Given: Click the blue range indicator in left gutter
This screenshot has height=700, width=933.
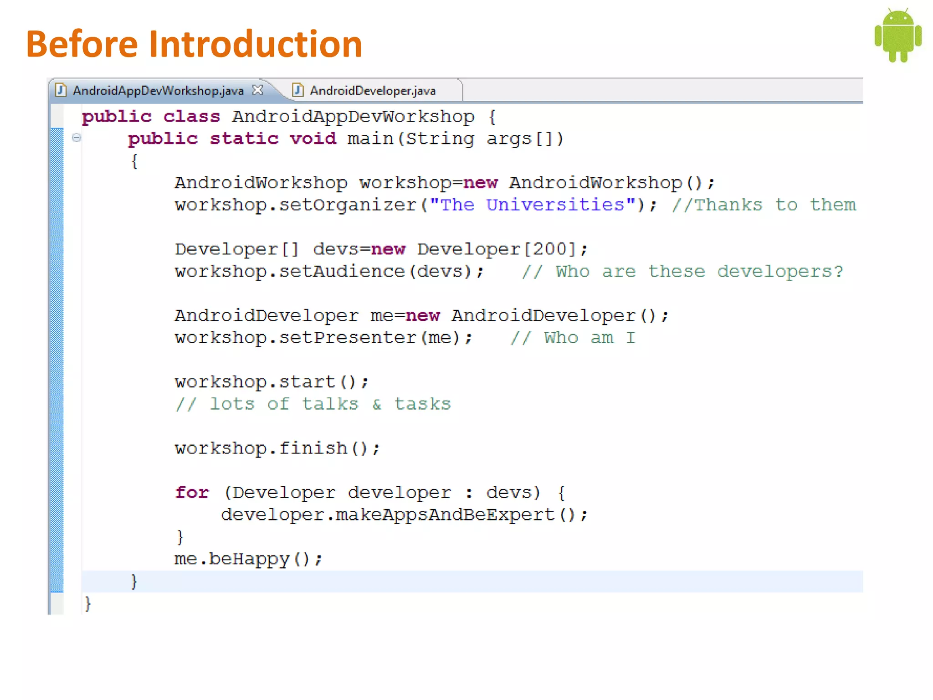Looking at the screenshot, I should [57, 360].
